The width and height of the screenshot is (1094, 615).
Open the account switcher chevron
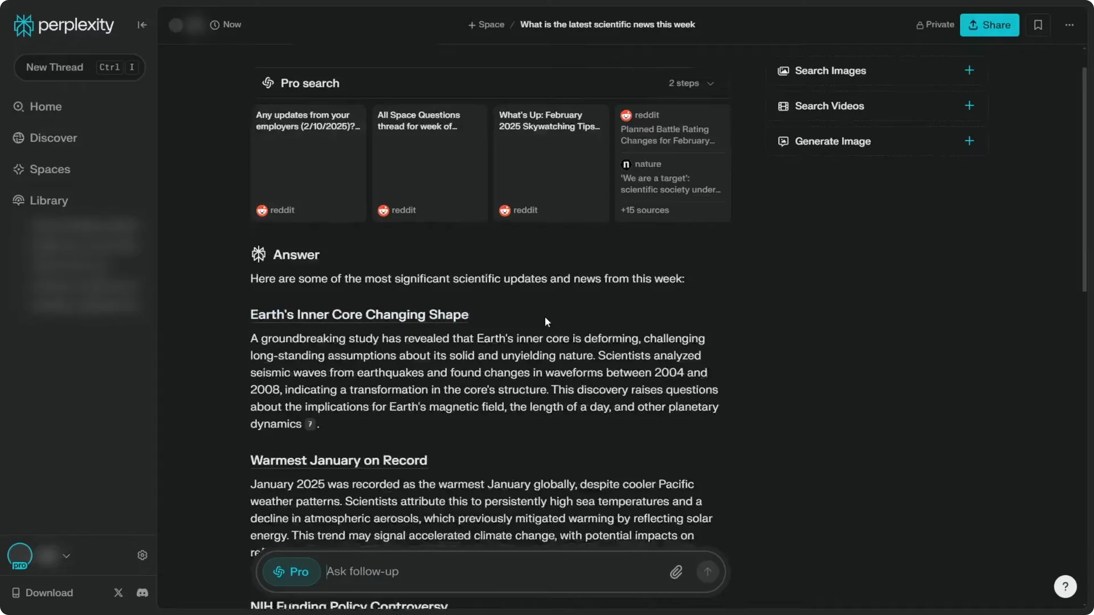click(x=67, y=556)
